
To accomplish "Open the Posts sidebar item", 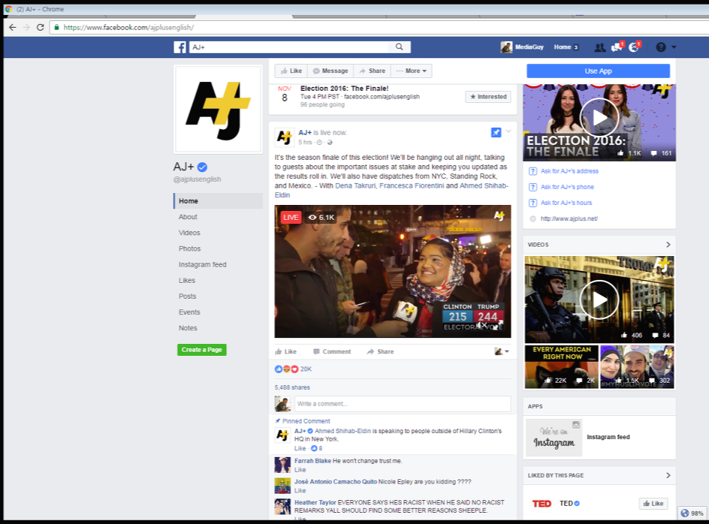I will 187,296.
